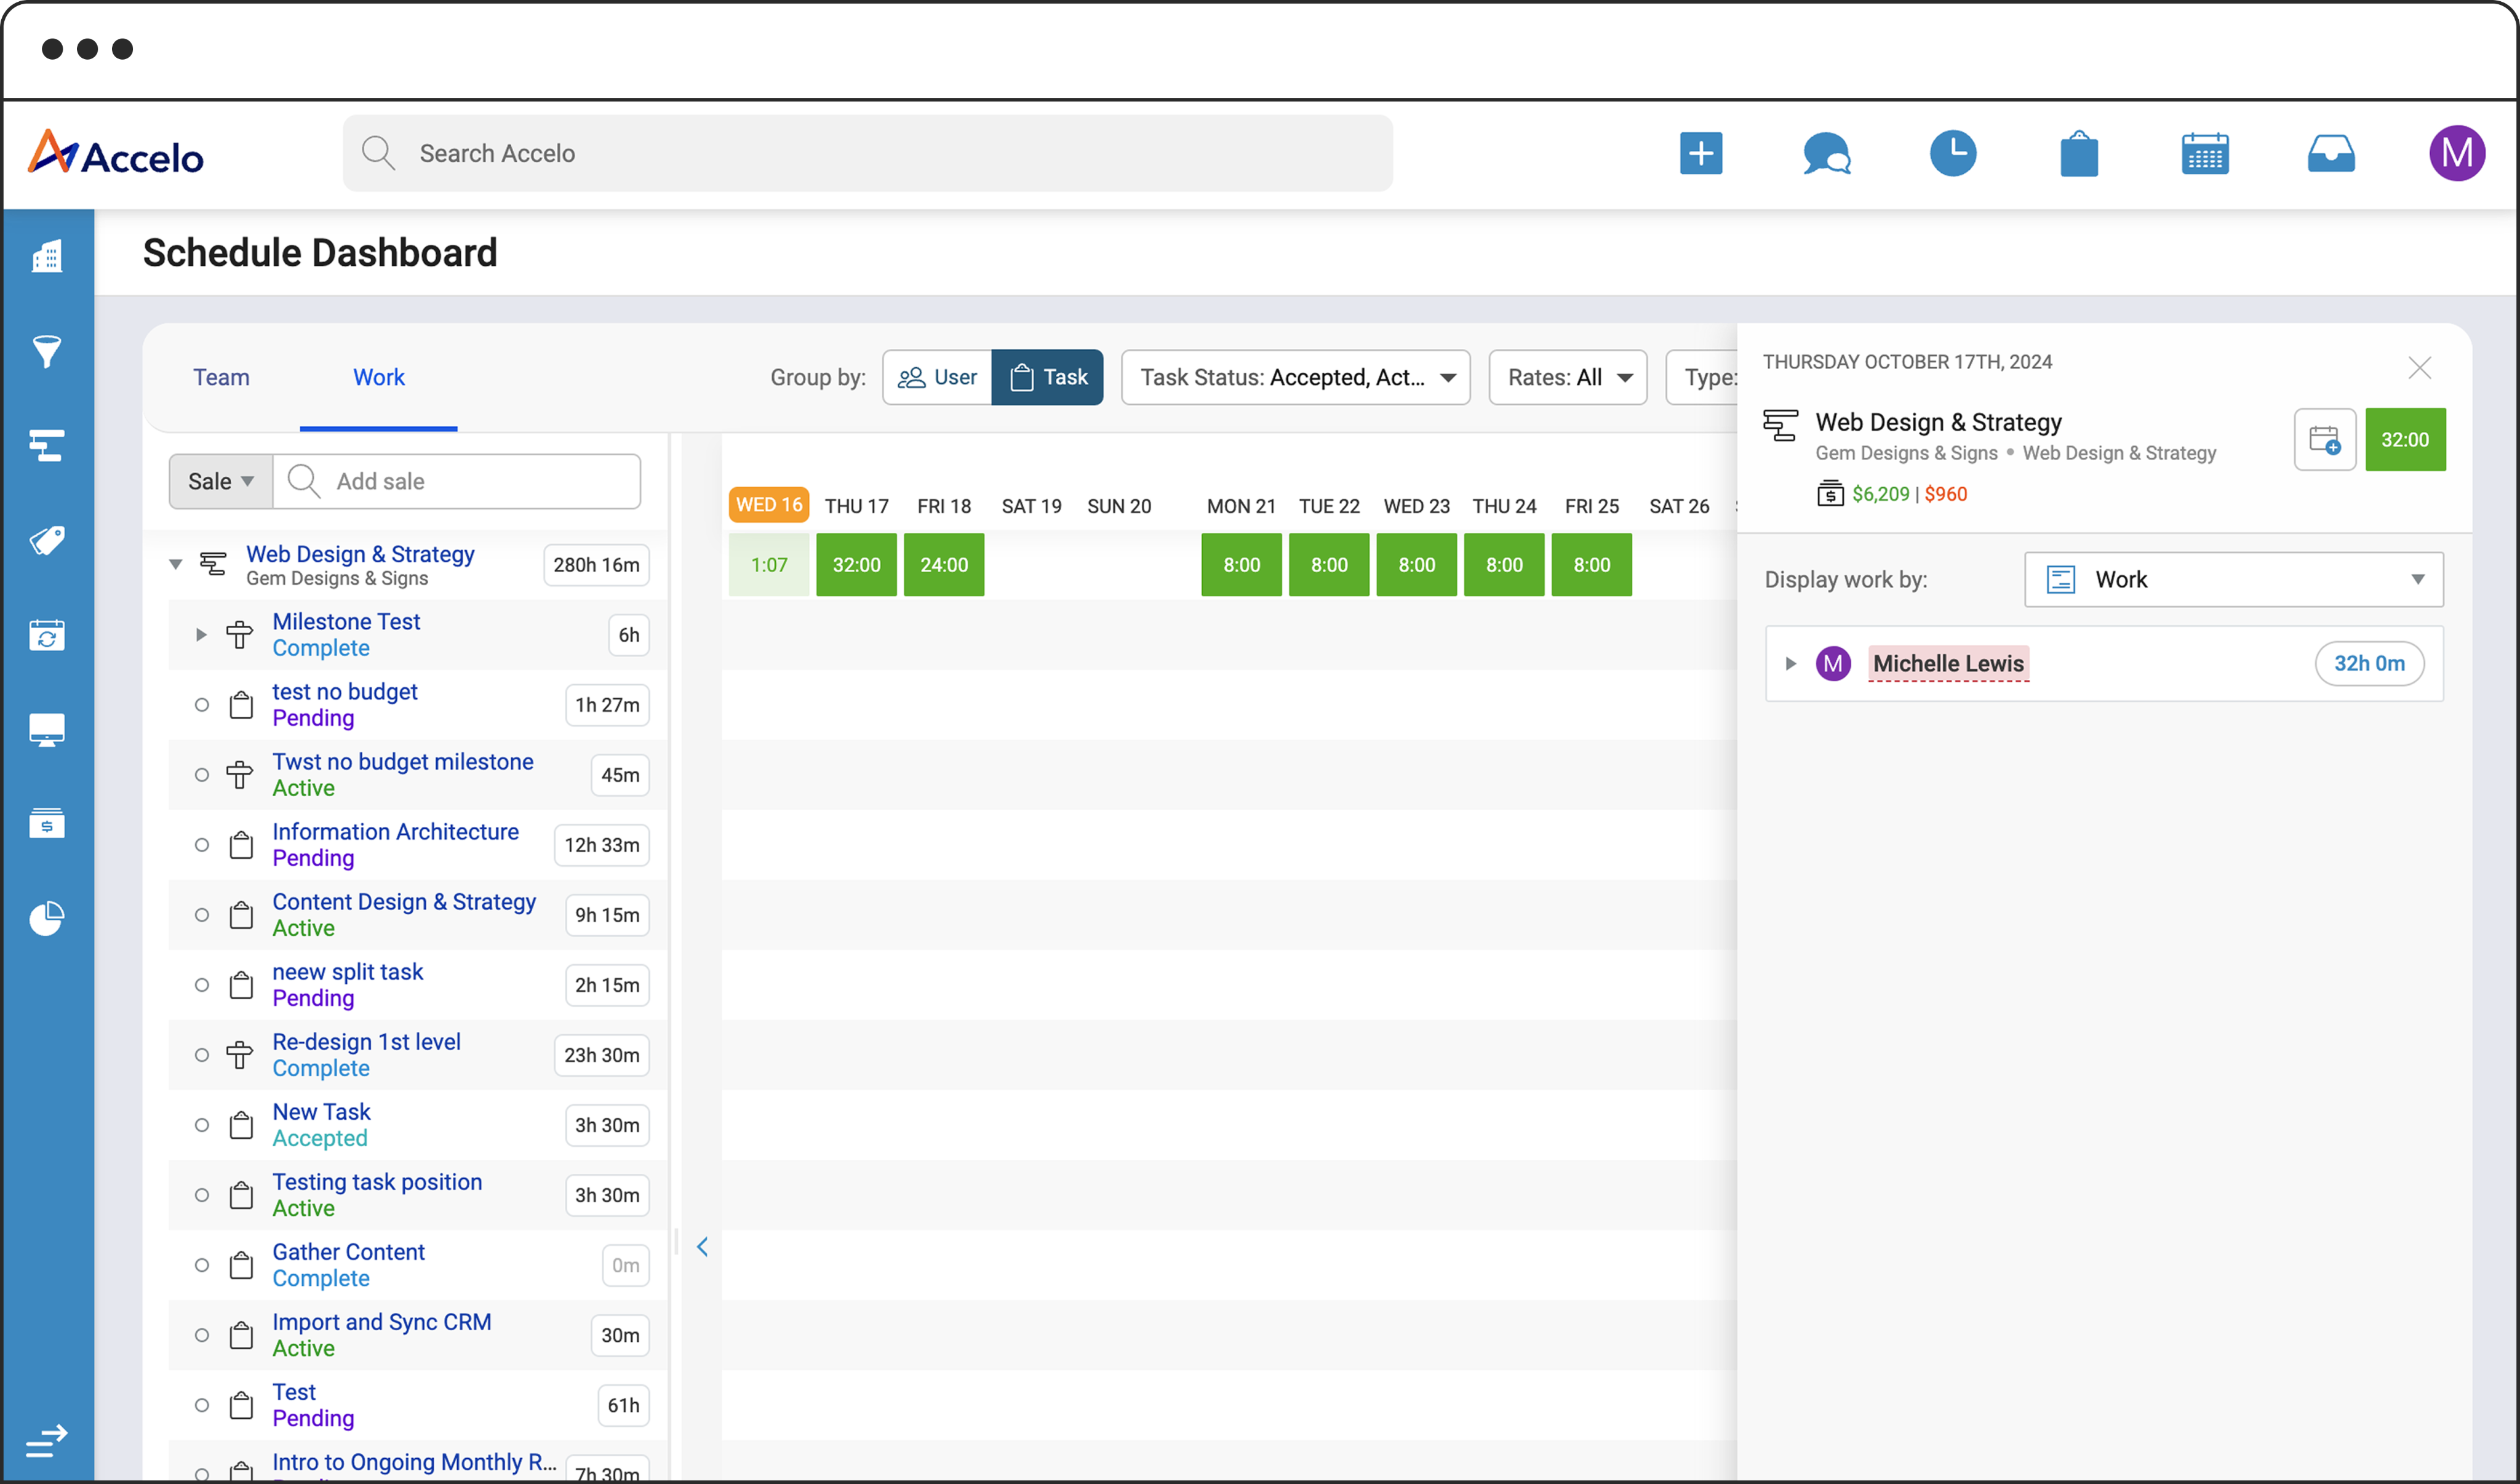Click the MON 21 8:00 schedule block

[1241, 565]
